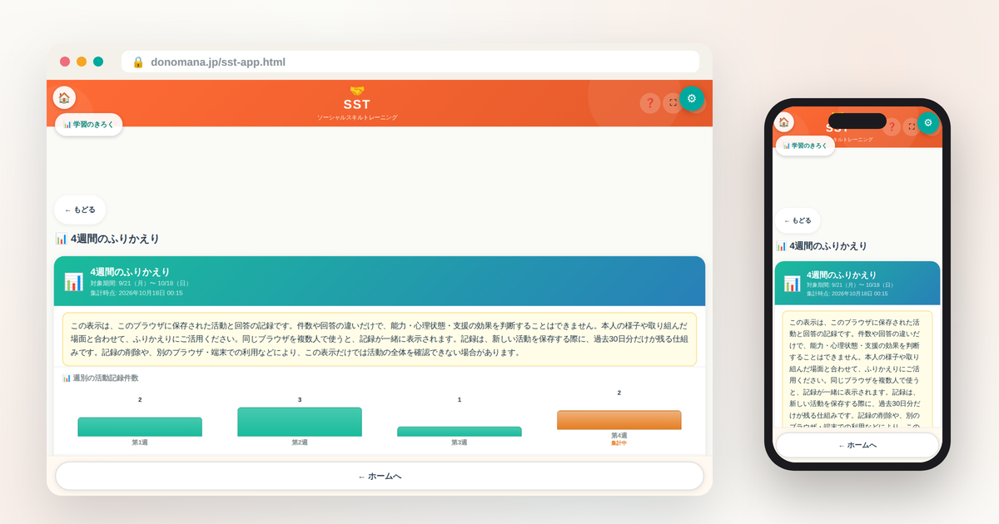The image size is (999, 524).
Task: Click the bar chart icon in the desktop 4週間のふりかえり card
Action: 73,282
